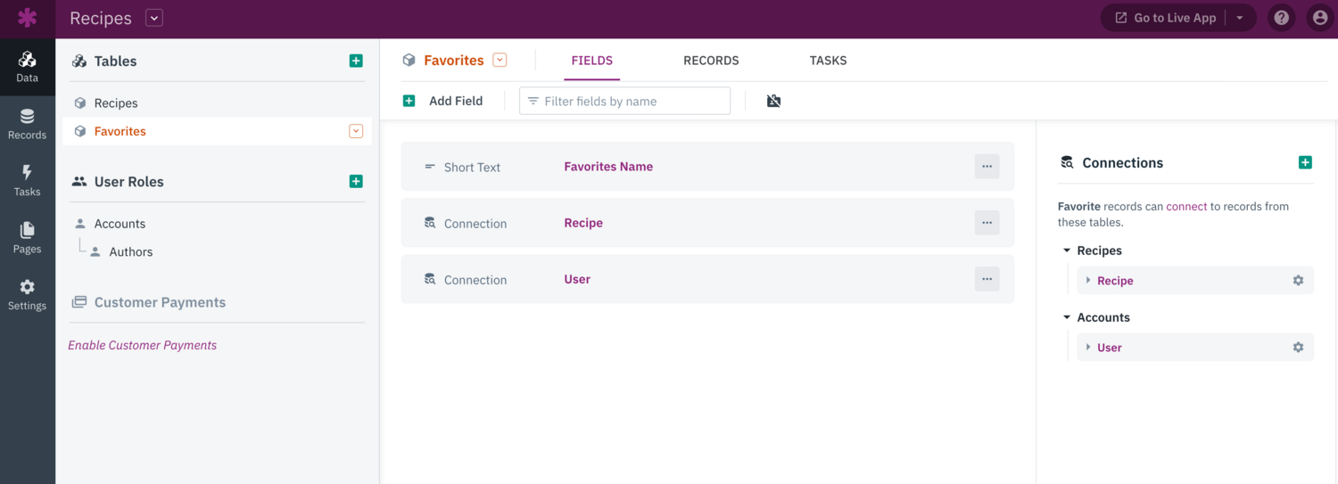Click the asterisk logo in top-left corner
Image resolution: width=1338 pixels, height=484 pixels.
coord(28,18)
